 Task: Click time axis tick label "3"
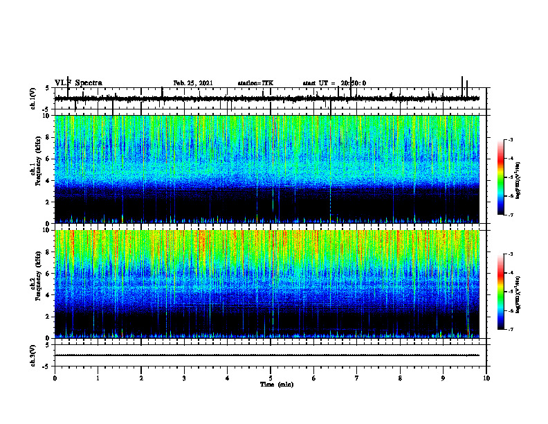pos(184,378)
